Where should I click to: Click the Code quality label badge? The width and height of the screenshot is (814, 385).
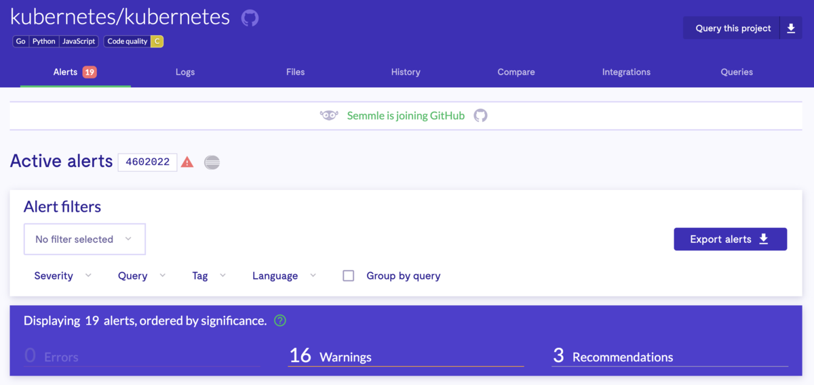point(128,41)
